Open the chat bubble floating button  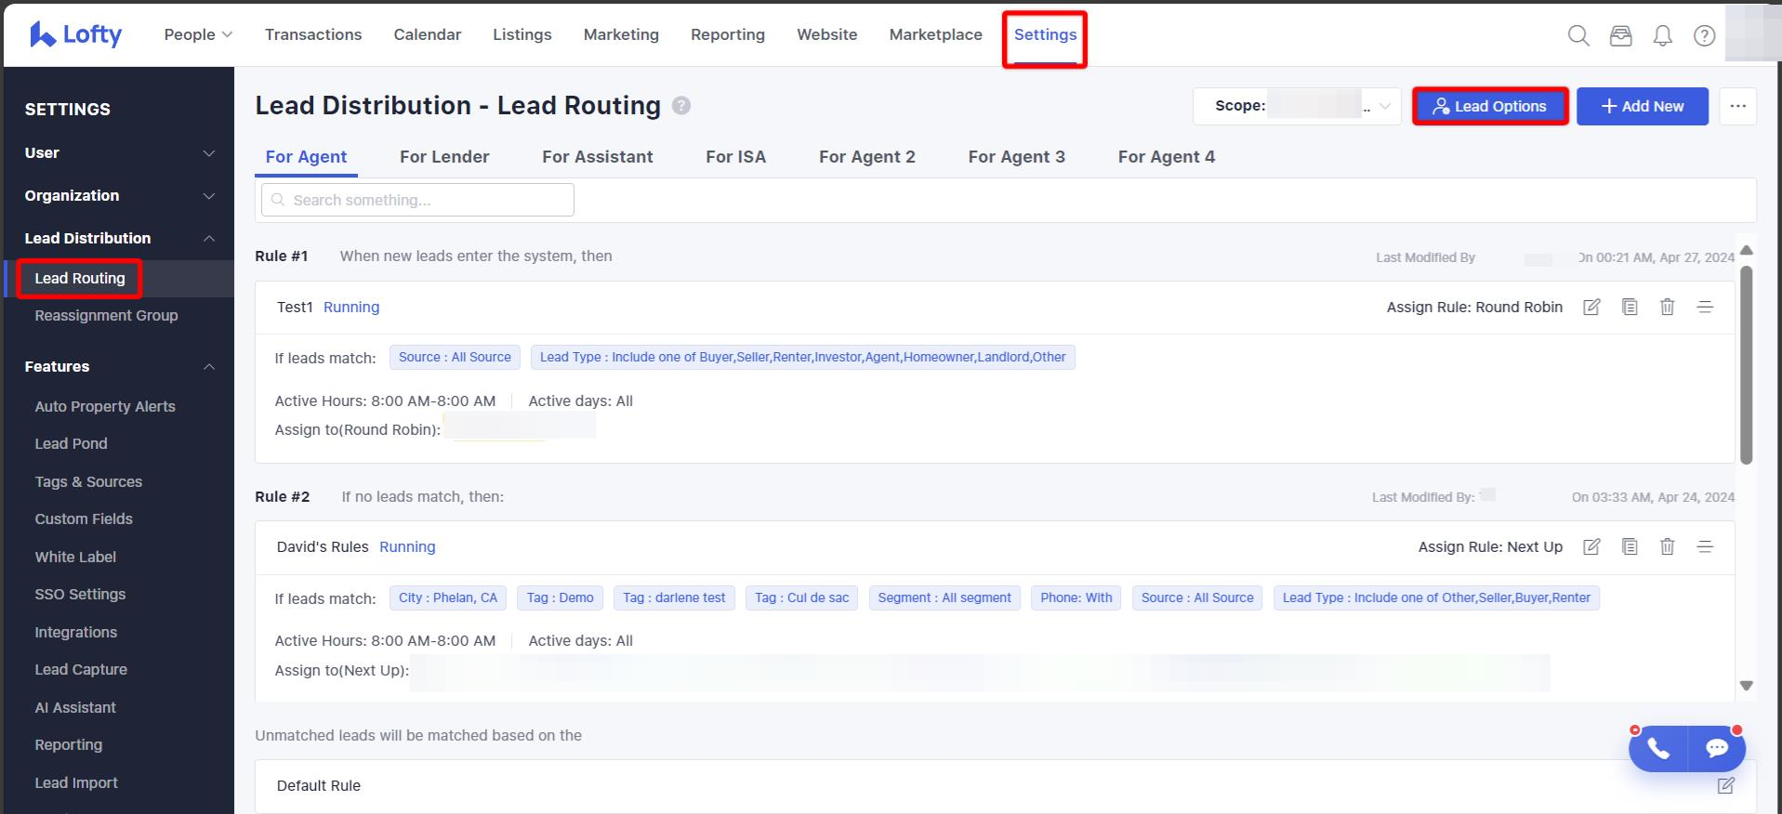click(1716, 748)
